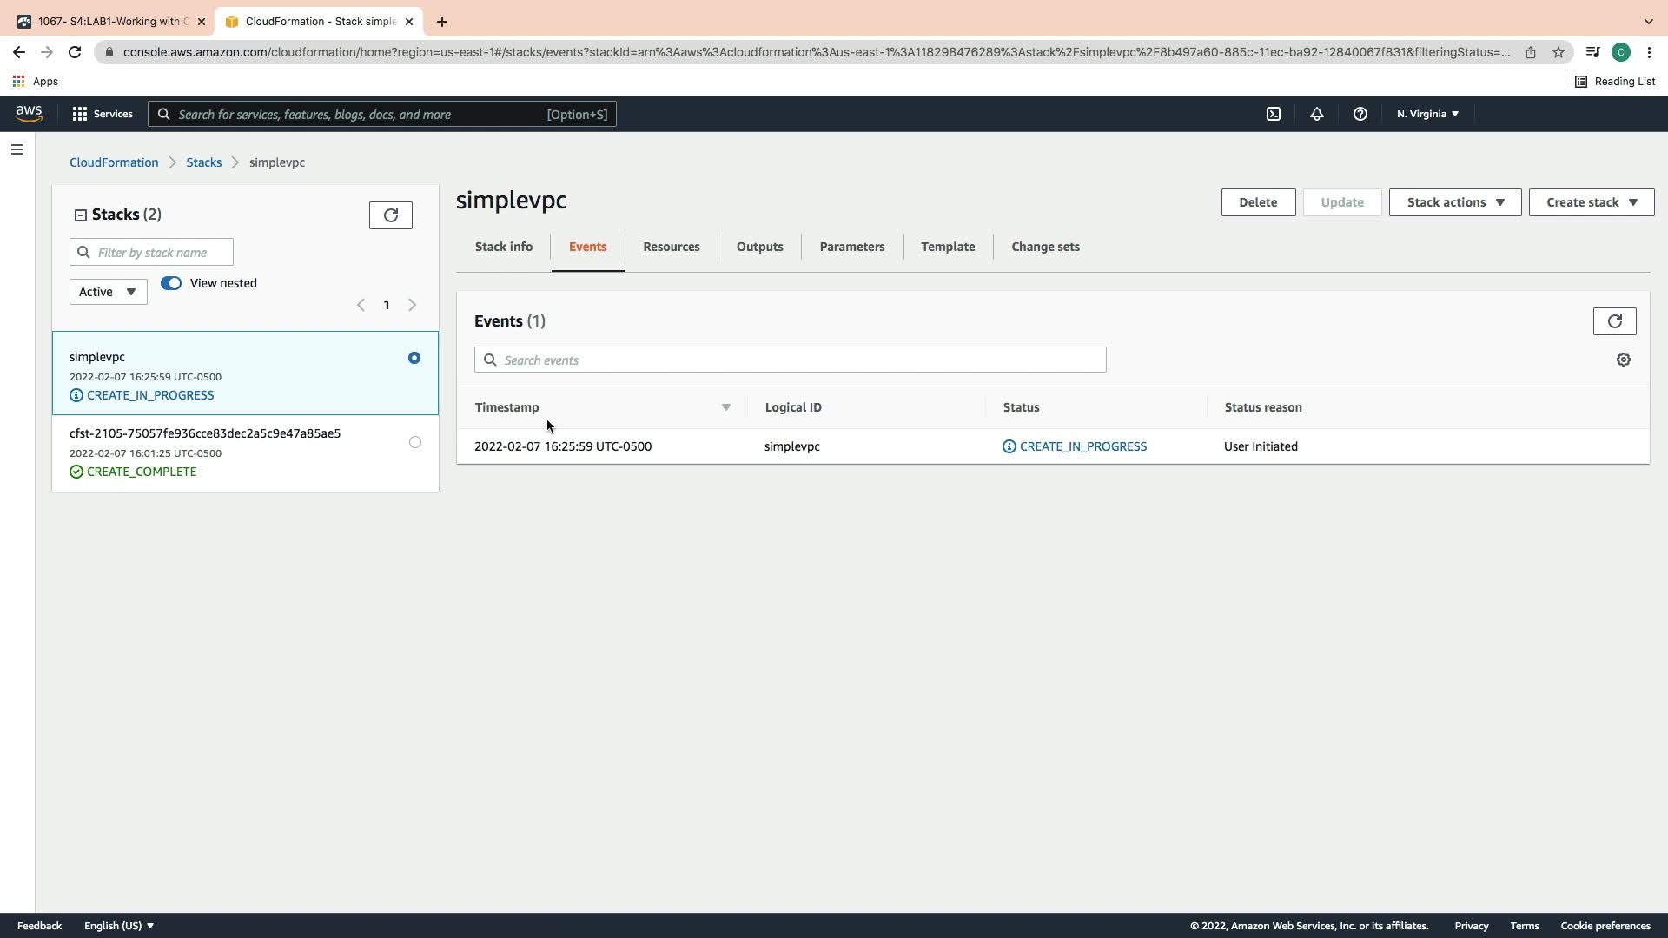Select the cfst-2105 stack radio button
This screenshot has height=938, width=1668.
(x=414, y=442)
